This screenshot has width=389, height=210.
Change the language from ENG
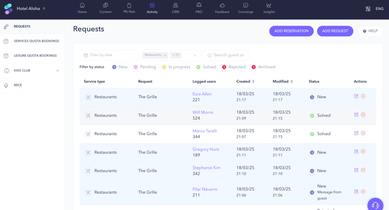point(379,9)
